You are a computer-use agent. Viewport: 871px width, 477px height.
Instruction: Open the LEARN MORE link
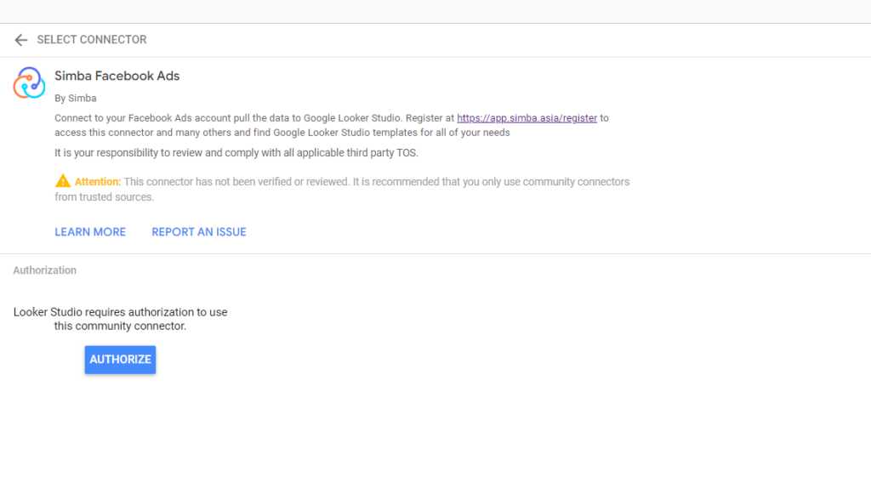click(x=90, y=232)
